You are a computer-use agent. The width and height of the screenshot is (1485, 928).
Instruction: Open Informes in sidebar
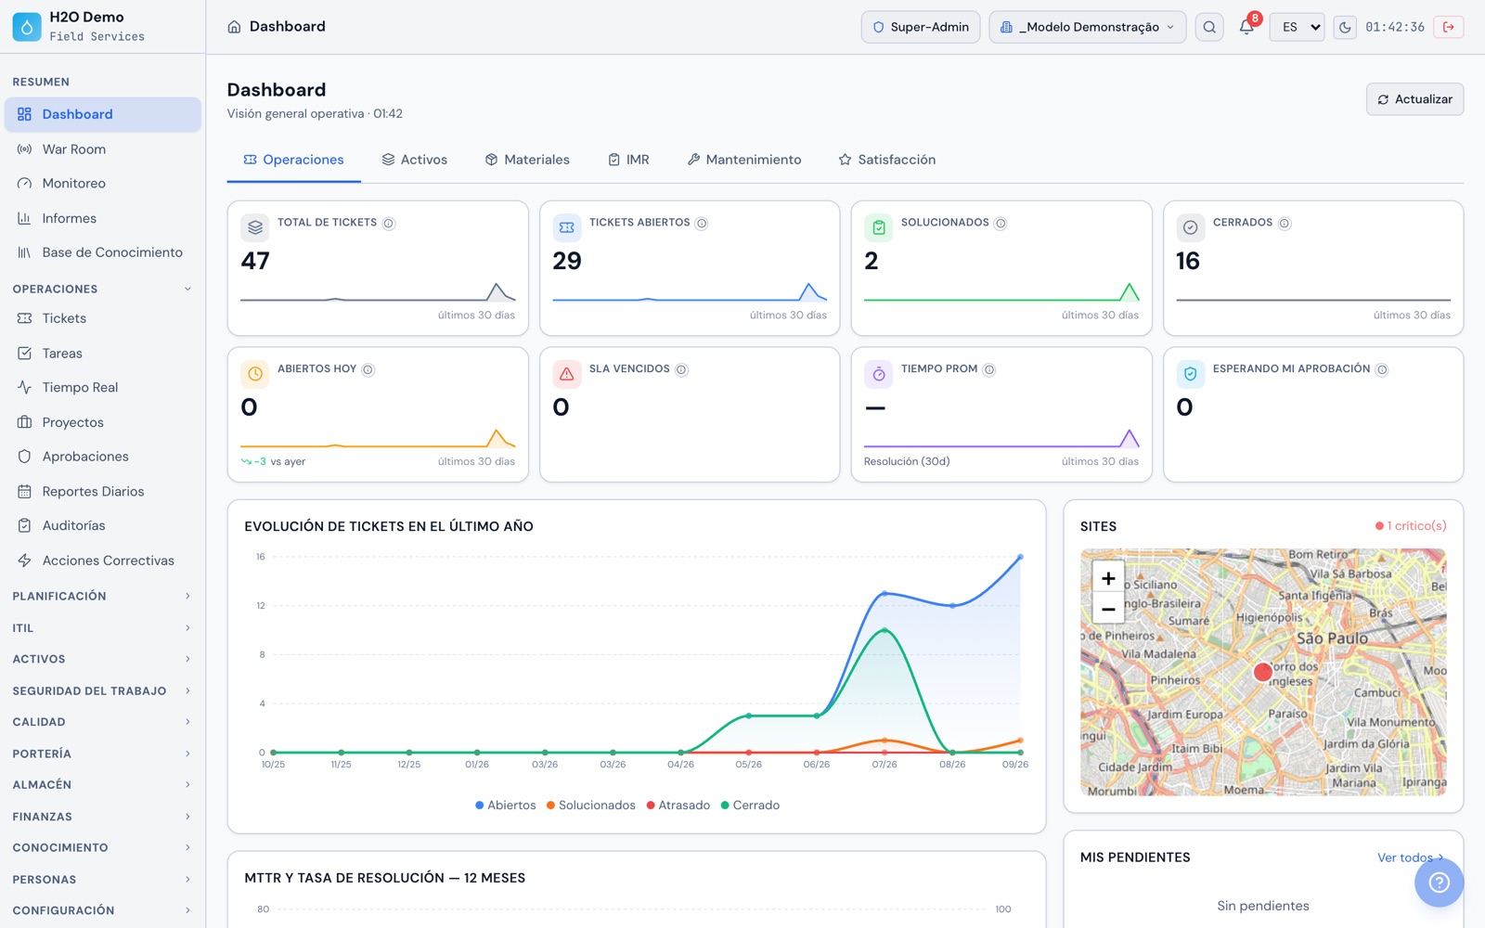coord(103,218)
